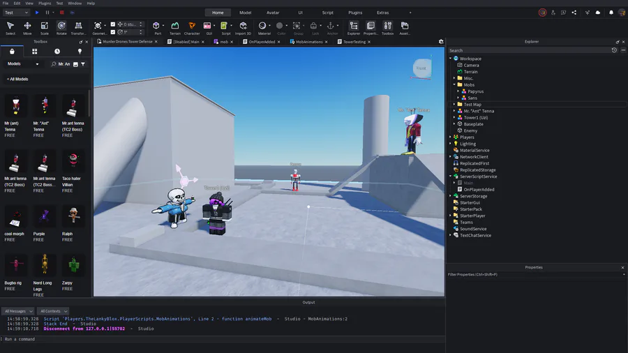Pick the Scale tool
The height and width of the screenshot is (353, 628).
coord(45,28)
